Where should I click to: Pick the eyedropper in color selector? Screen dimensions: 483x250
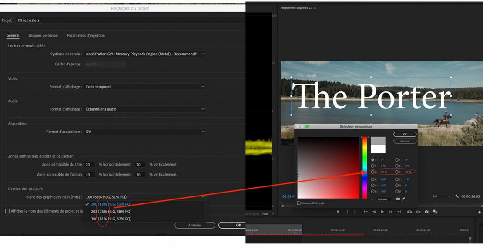coord(403,199)
